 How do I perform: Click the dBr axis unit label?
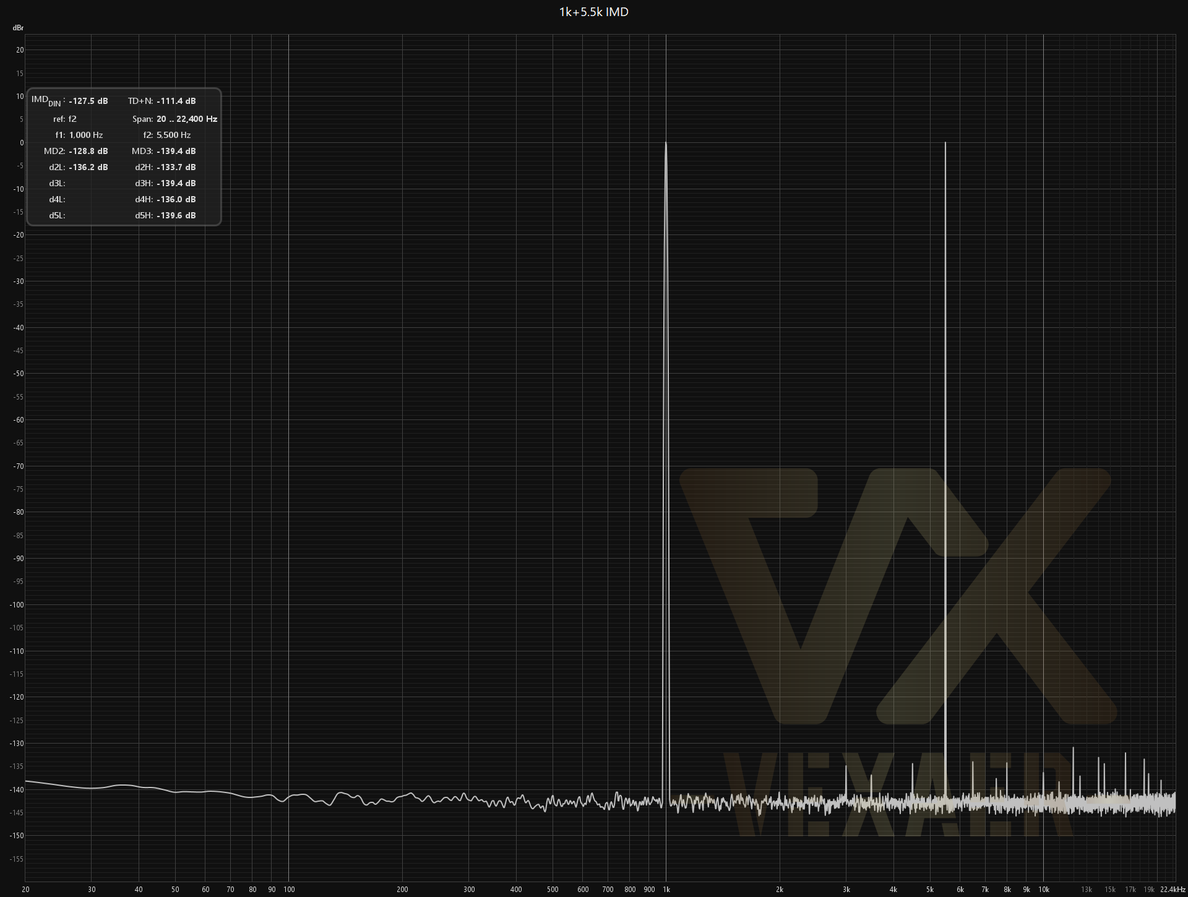coord(18,28)
